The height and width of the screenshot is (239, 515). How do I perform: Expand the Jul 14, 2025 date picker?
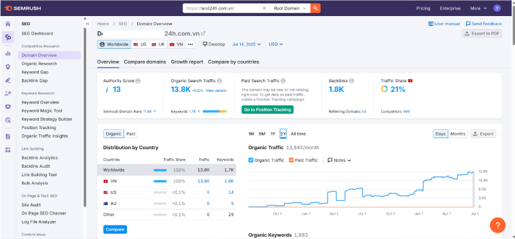click(247, 44)
